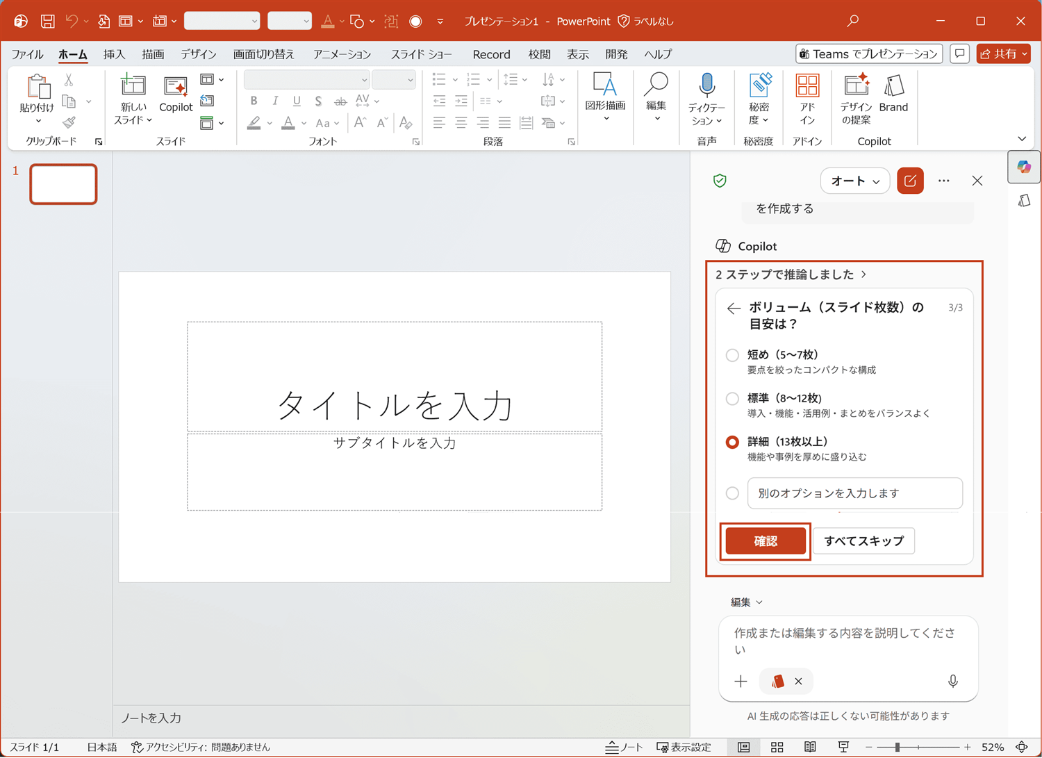Switch to 校閲 tab
Screen dimensions: 1042x758
539,54
